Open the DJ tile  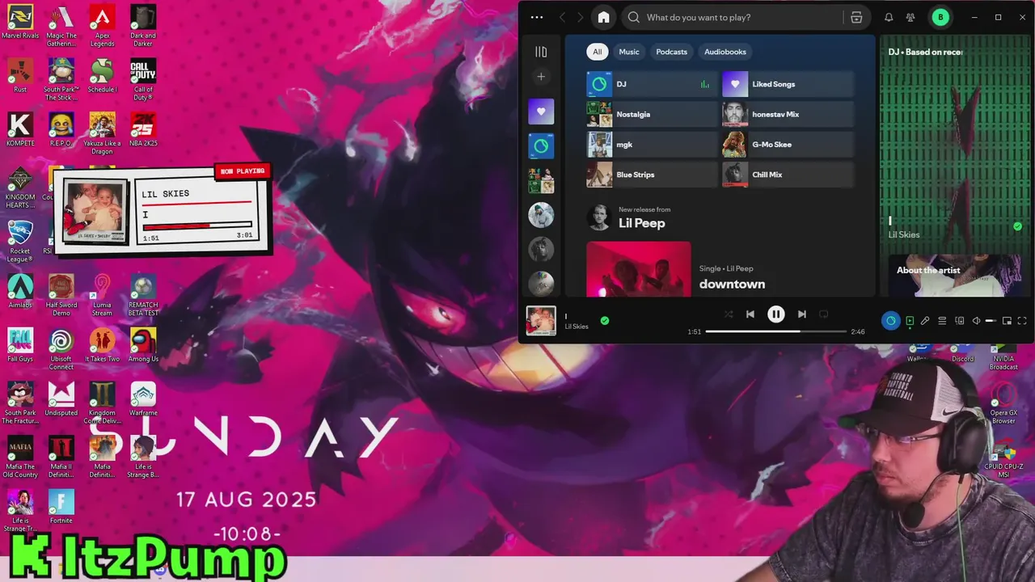[652, 84]
